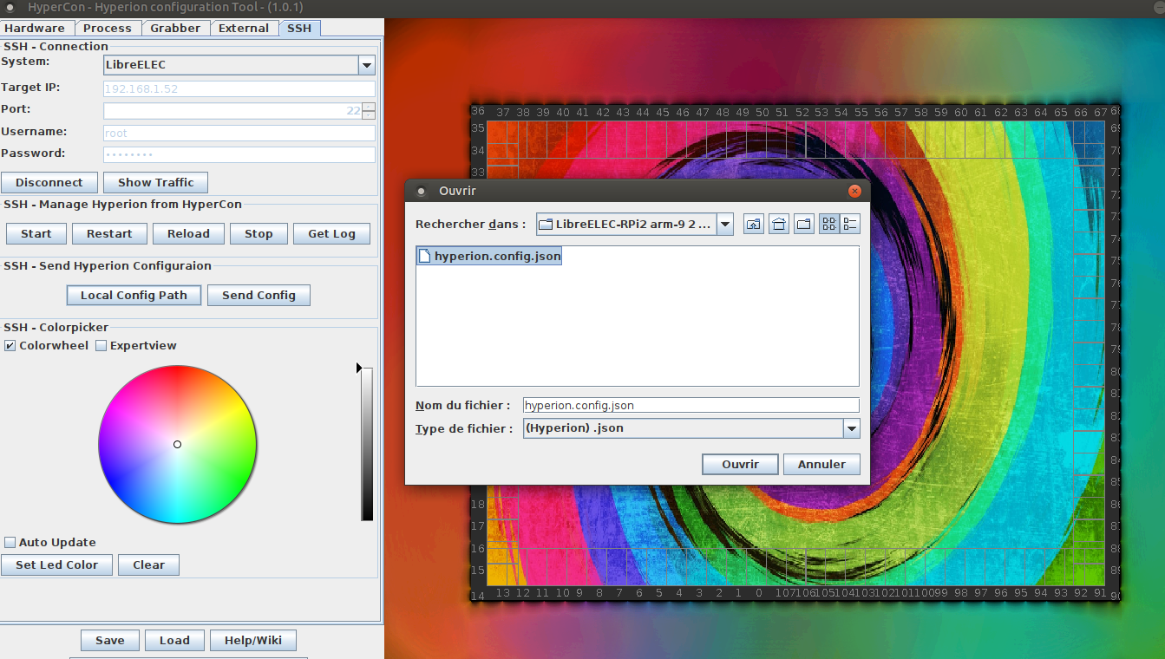Cancel with the Annuler button

[x=821, y=464]
